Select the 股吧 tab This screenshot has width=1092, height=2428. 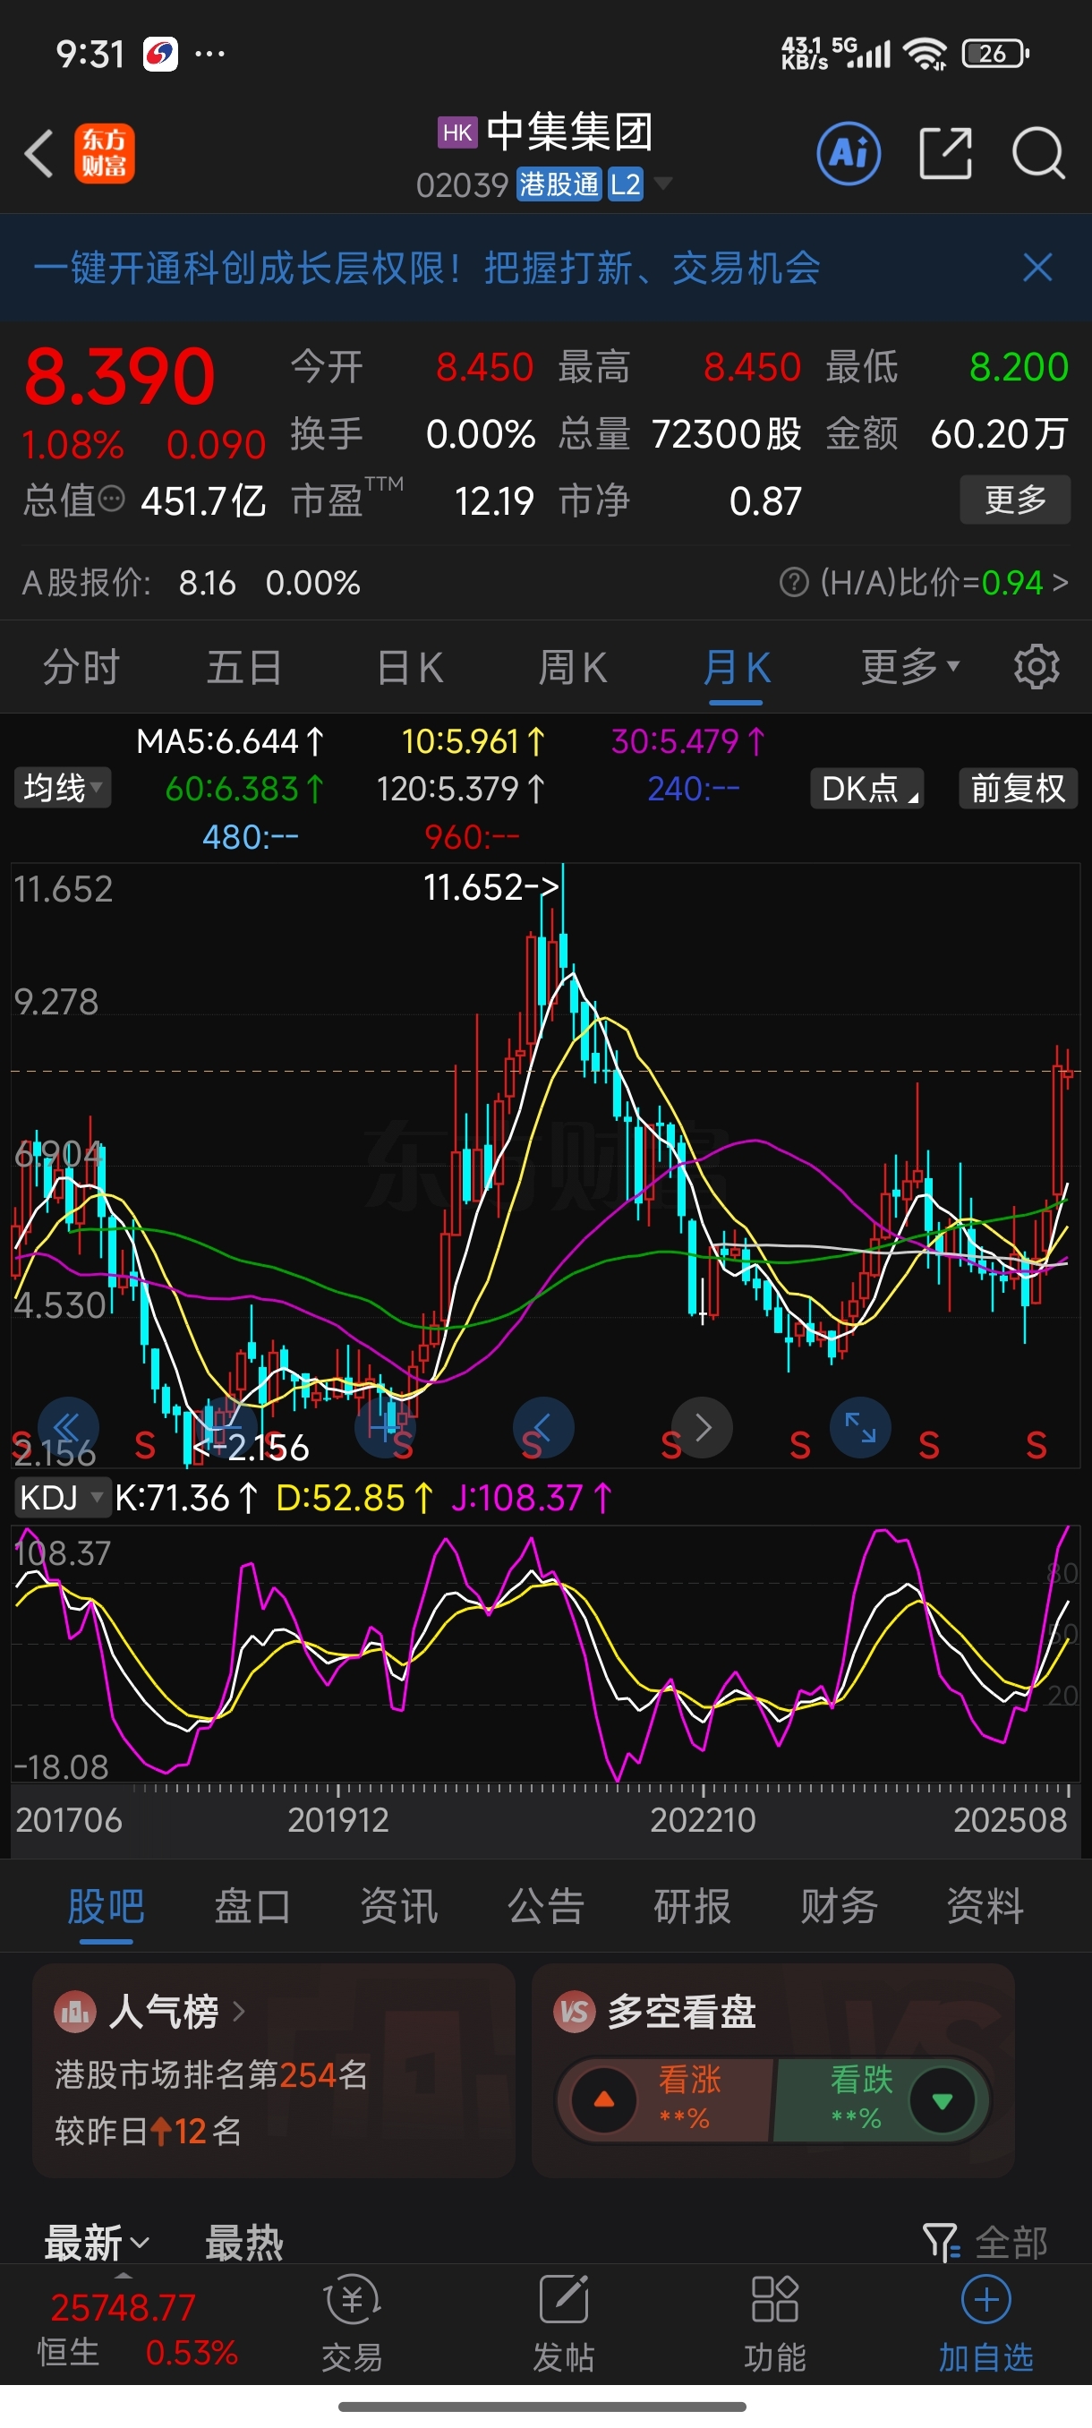click(106, 1906)
